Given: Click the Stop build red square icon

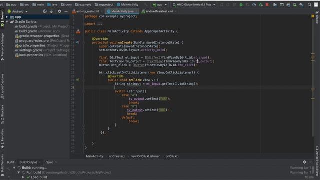Looking at the screenshot, I should [x=267, y=4].
